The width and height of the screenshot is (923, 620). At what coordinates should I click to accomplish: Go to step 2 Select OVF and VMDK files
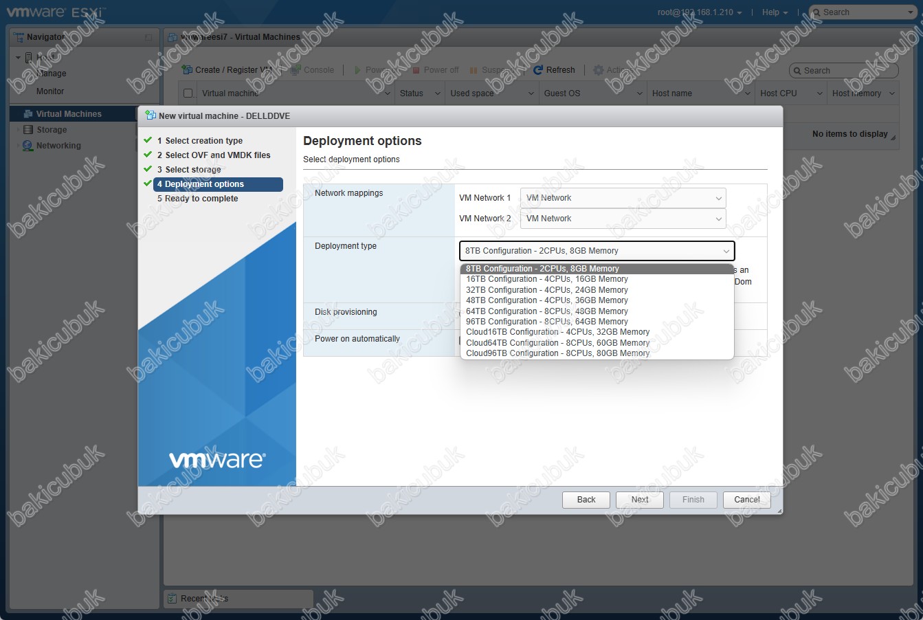click(214, 155)
